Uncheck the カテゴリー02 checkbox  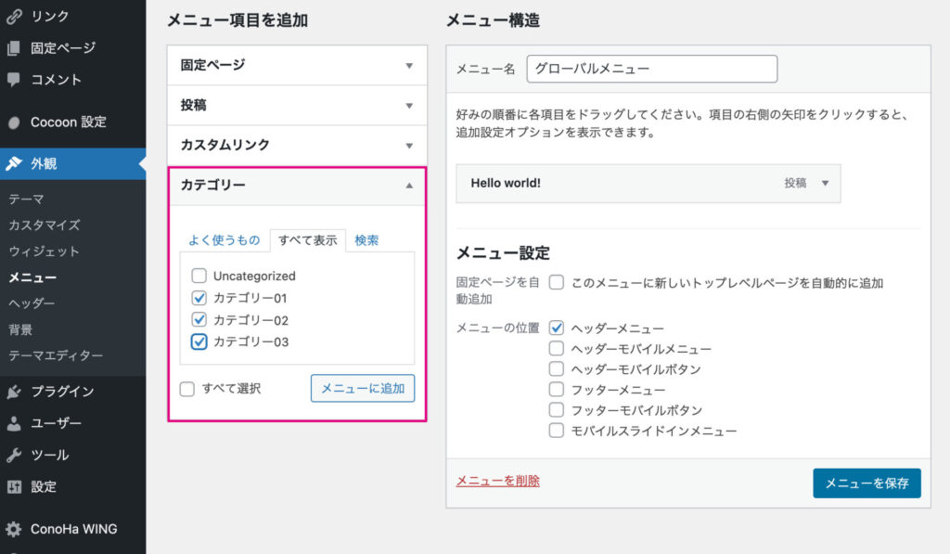coord(199,319)
